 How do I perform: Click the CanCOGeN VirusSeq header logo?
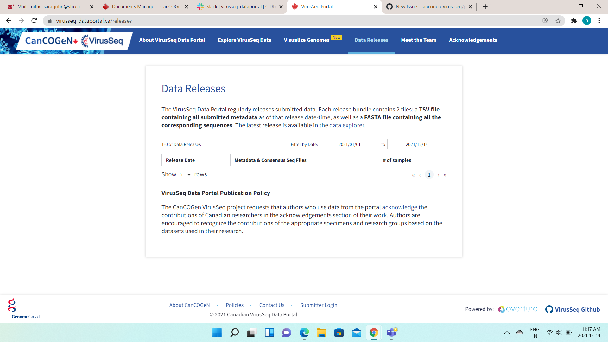point(73,41)
